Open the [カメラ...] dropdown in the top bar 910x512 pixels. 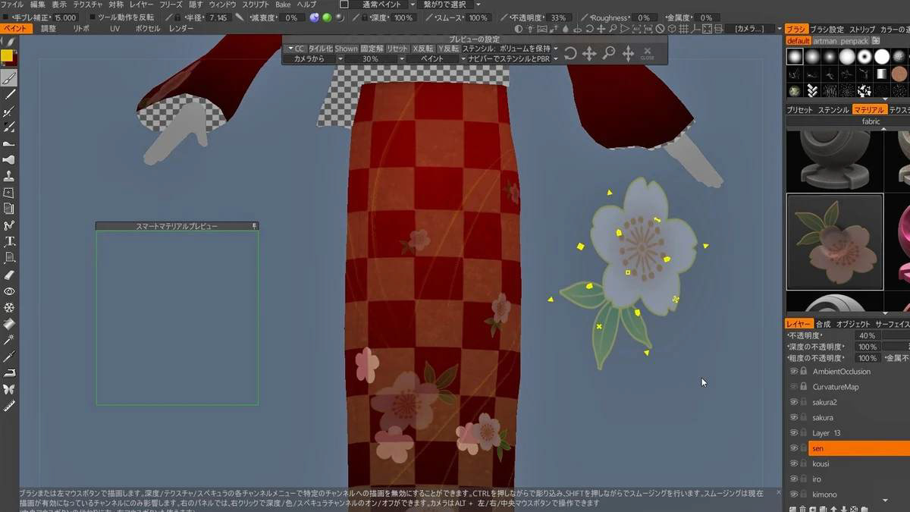coord(754,28)
